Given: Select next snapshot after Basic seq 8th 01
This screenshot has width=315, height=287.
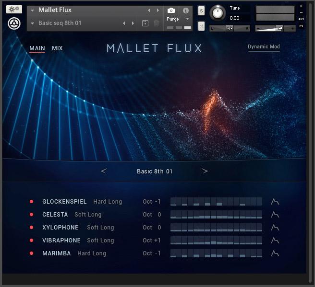Looking at the screenshot, I should pyautogui.click(x=133, y=23).
